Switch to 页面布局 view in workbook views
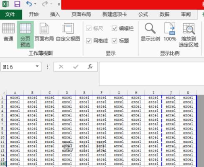 pyautogui.click(x=44, y=32)
